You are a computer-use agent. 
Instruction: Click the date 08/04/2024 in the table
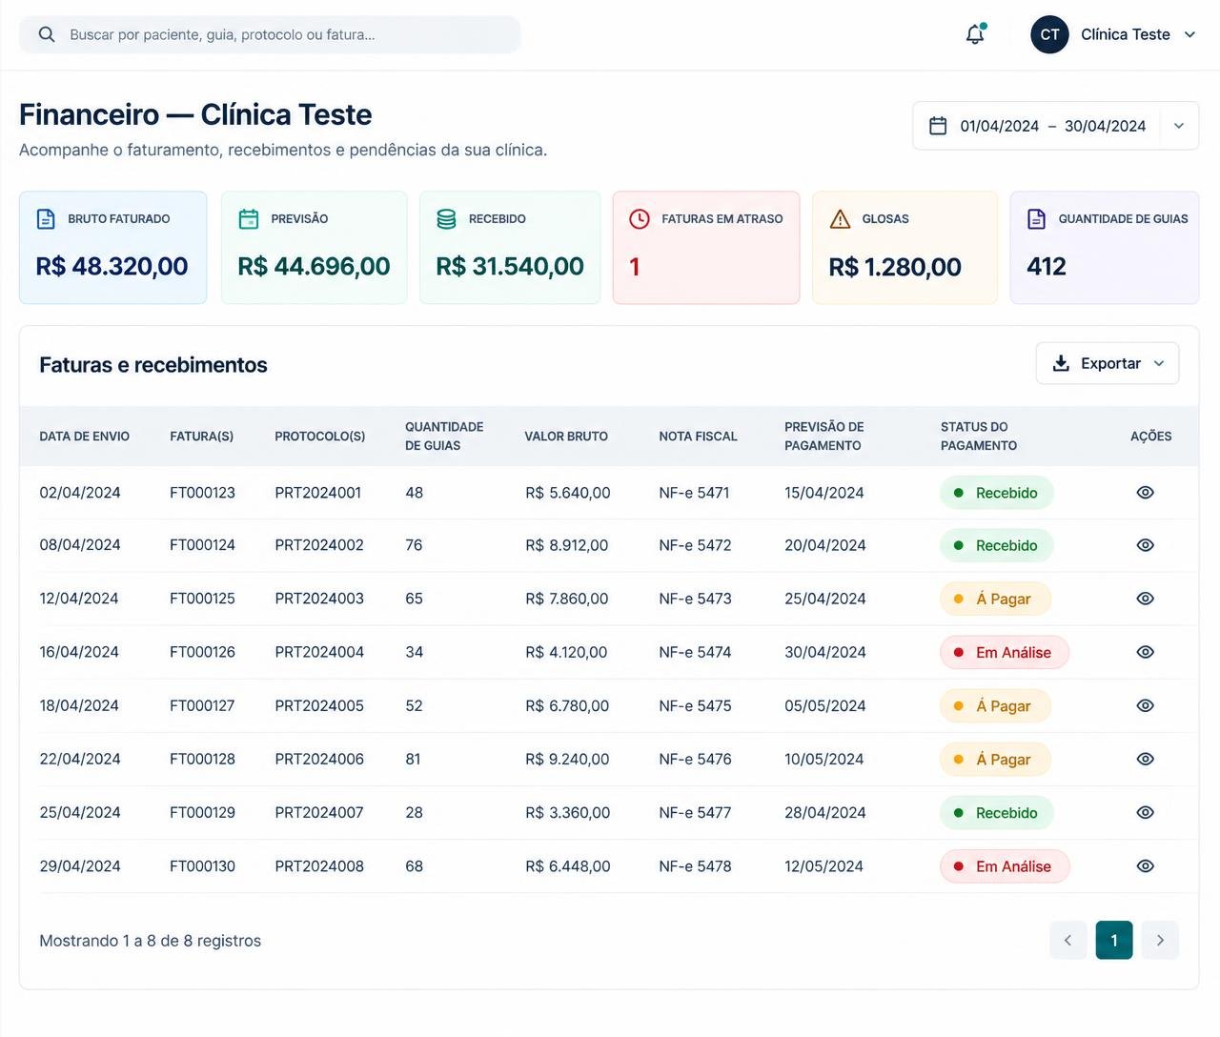point(80,545)
